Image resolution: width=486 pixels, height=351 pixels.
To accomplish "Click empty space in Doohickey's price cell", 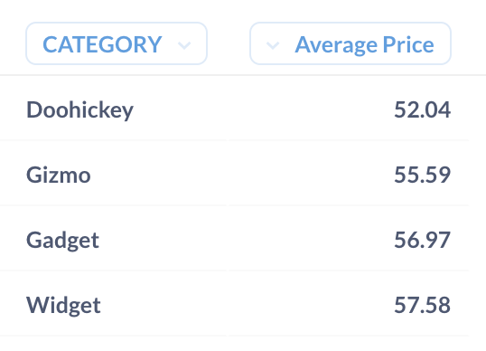I will 310,109.
